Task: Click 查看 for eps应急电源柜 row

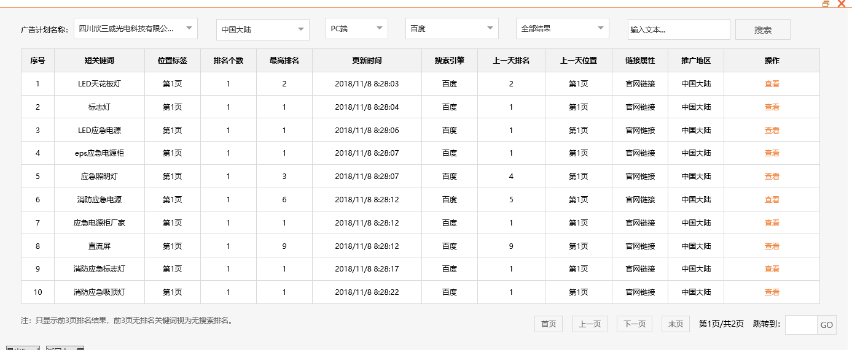Action: [772, 153]
